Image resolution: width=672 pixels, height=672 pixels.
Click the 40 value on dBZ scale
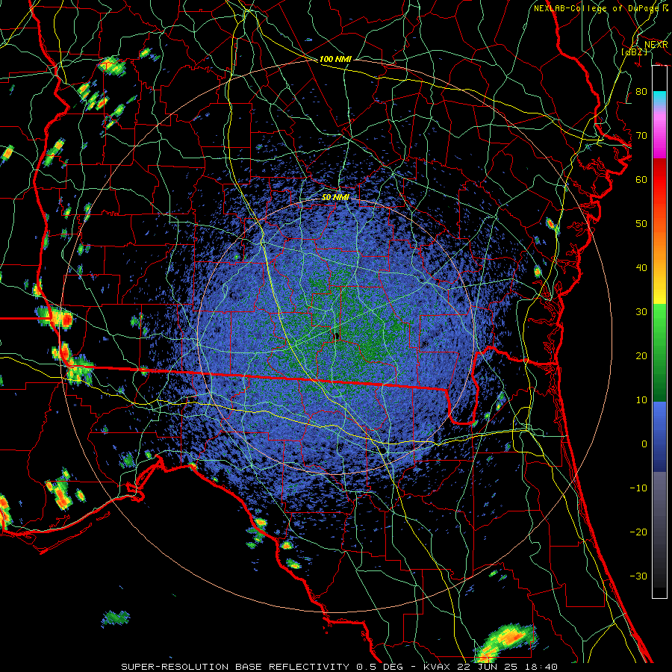tap(641, 268)
